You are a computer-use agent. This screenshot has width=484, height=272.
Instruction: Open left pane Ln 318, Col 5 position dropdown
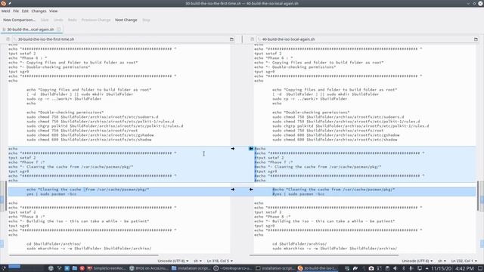pyautogui.click(x=220, y=261)
